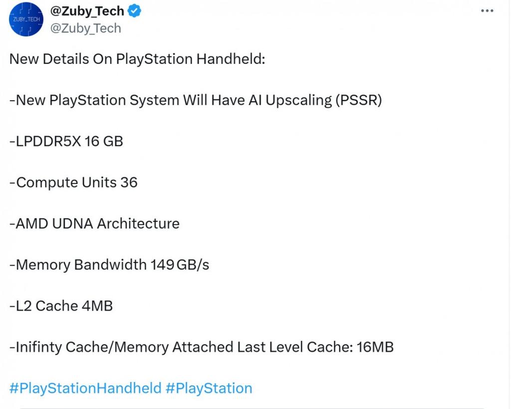Click the "New Details On PlayStation Handheld:" line
This screenshot has width=511, height=409.
(137, 59)
